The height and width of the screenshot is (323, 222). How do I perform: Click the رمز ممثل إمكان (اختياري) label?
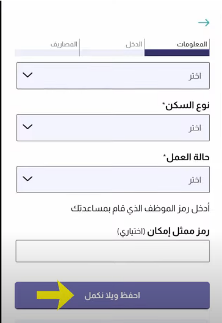pyautogui.click(x=163, y=232)
